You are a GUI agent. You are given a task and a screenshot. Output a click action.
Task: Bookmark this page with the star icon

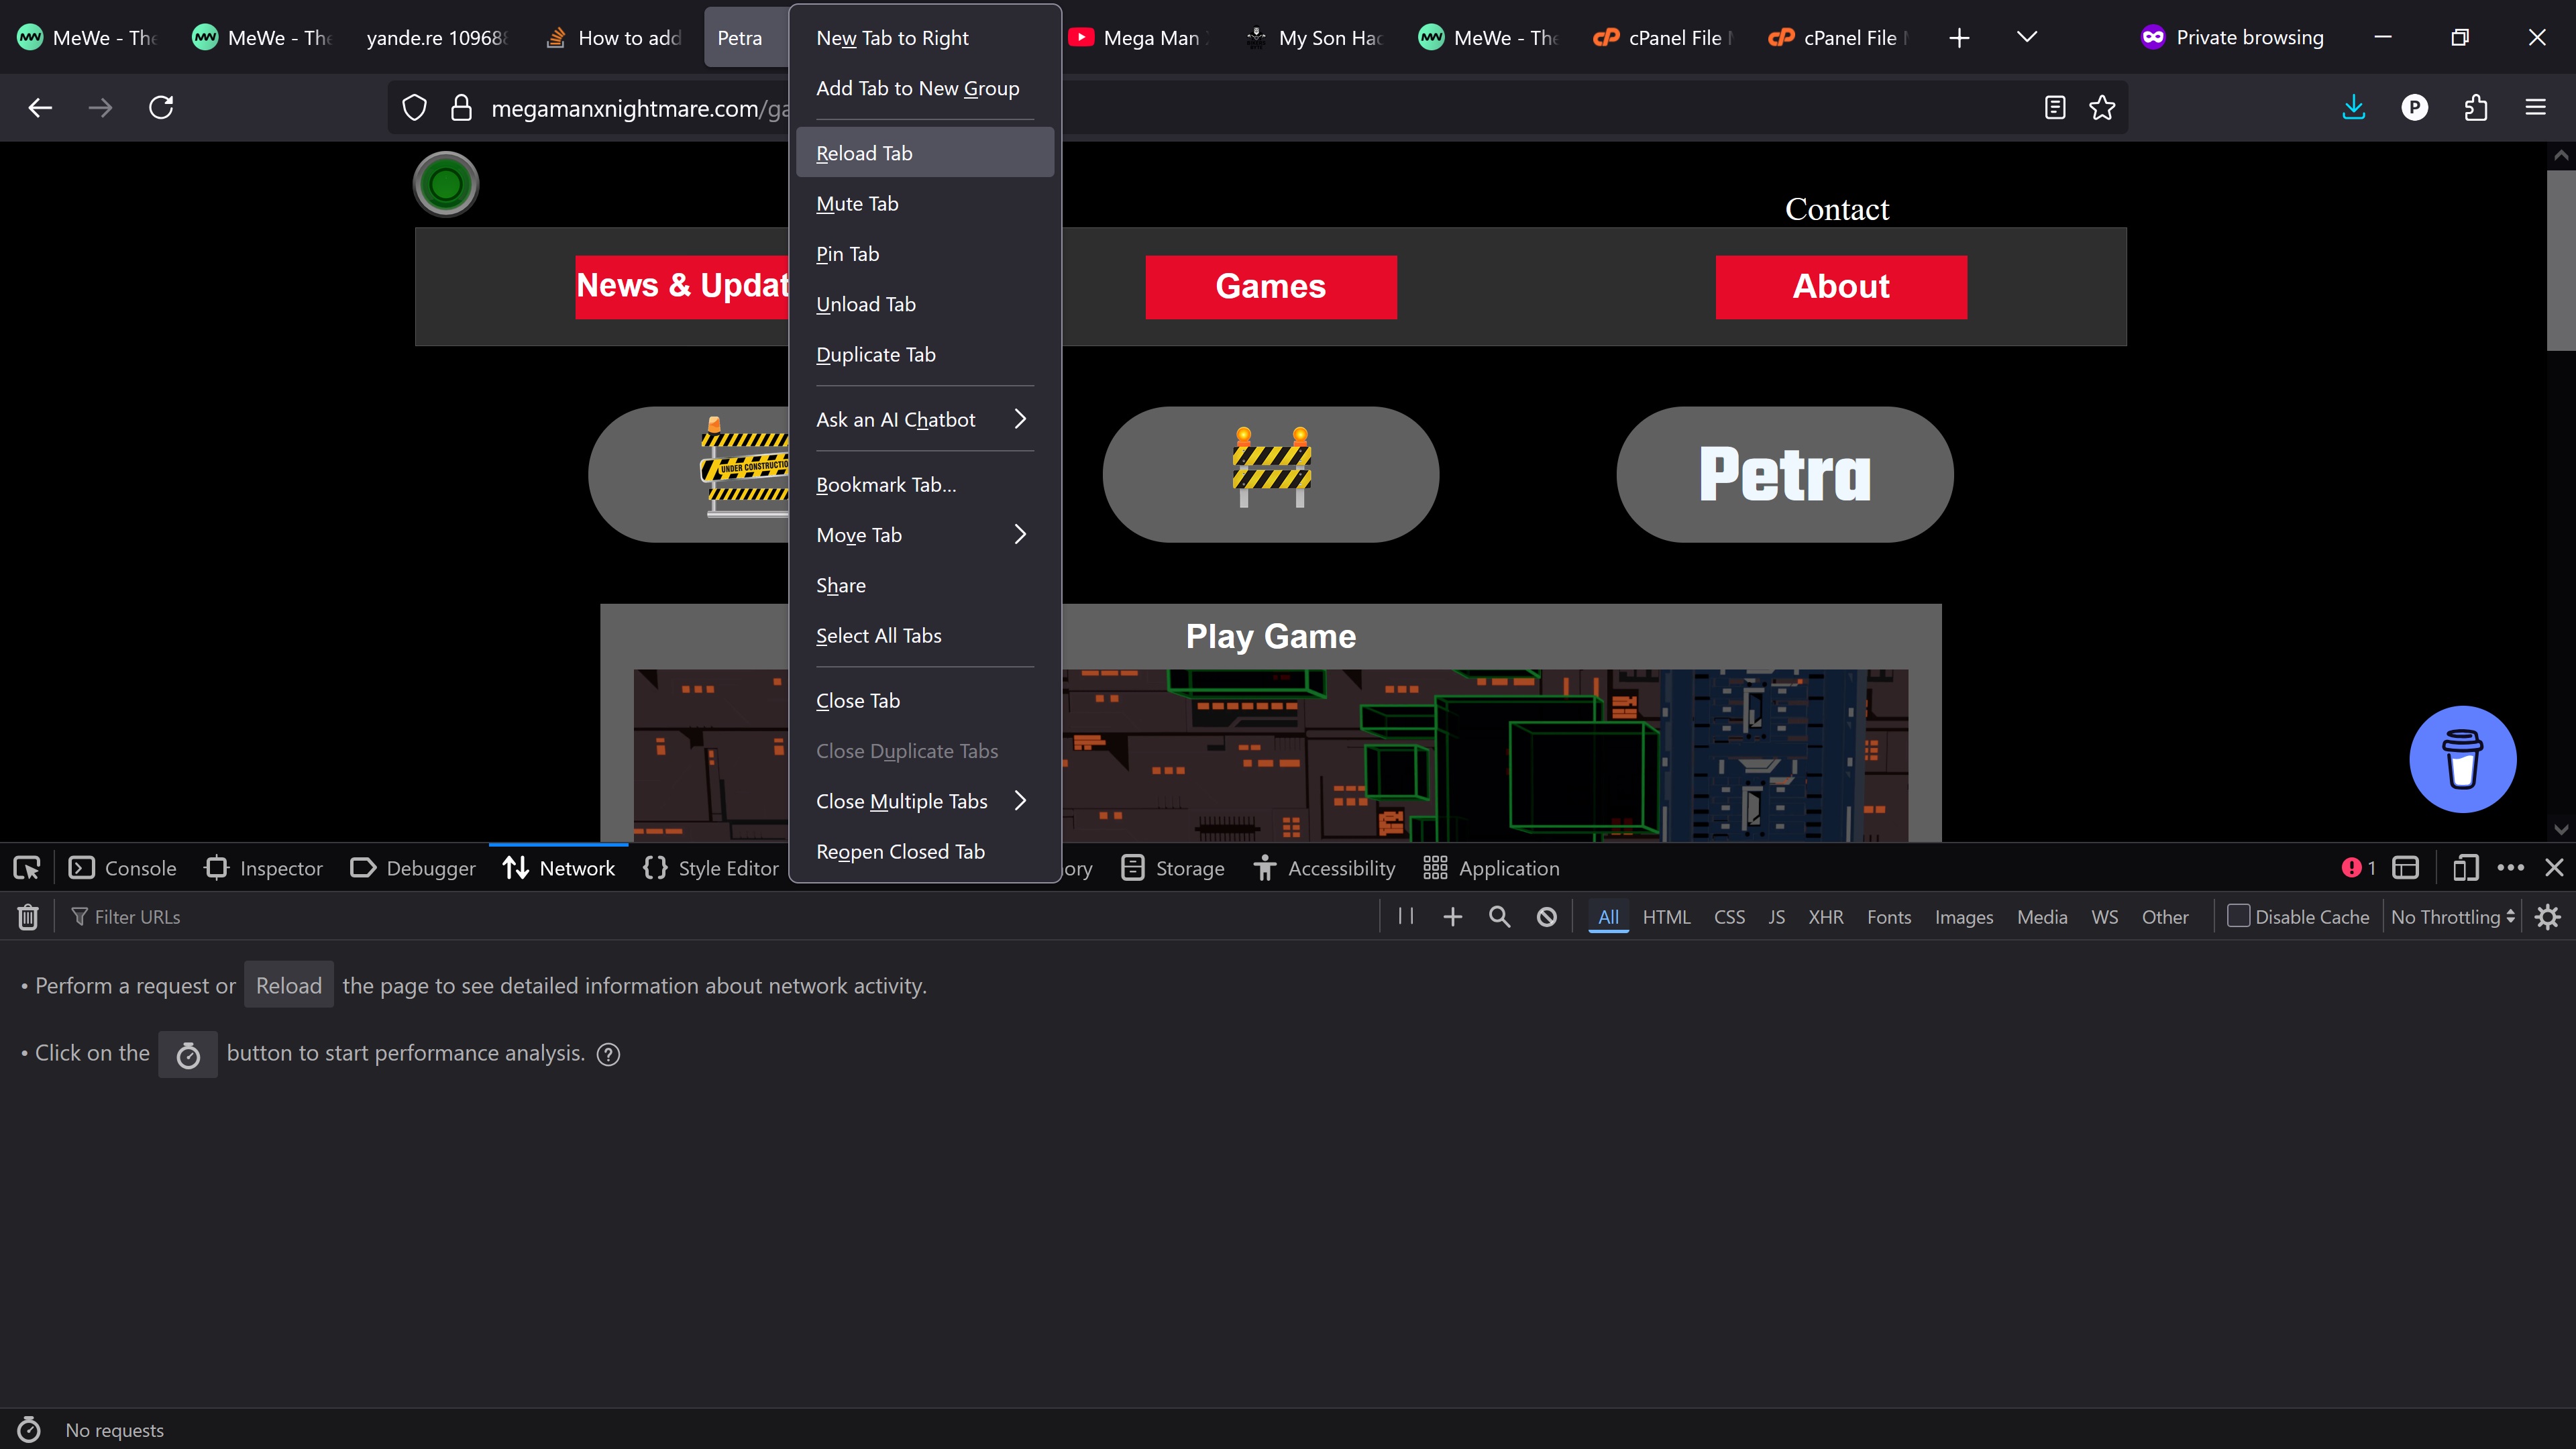[2102, 107]
